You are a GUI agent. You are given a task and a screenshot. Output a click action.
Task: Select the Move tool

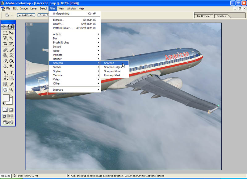(11, 33)
